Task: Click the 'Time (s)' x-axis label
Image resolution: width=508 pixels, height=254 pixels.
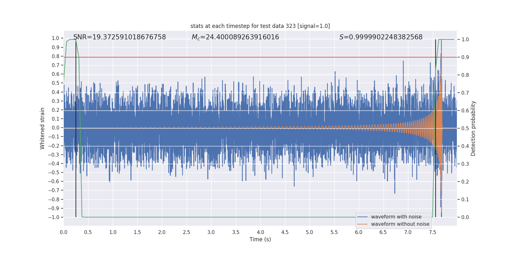Action: point(260,239)
